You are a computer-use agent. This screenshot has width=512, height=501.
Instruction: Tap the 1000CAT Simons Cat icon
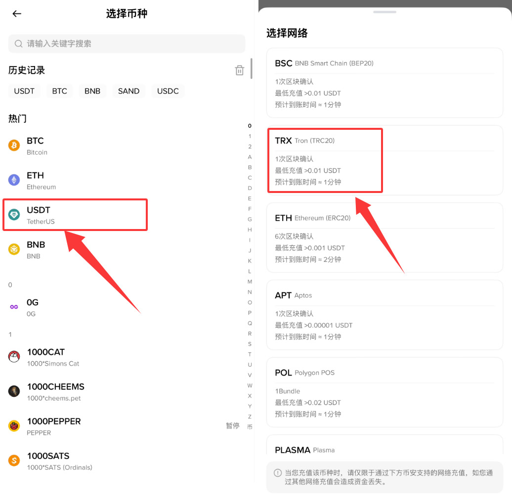13,356
